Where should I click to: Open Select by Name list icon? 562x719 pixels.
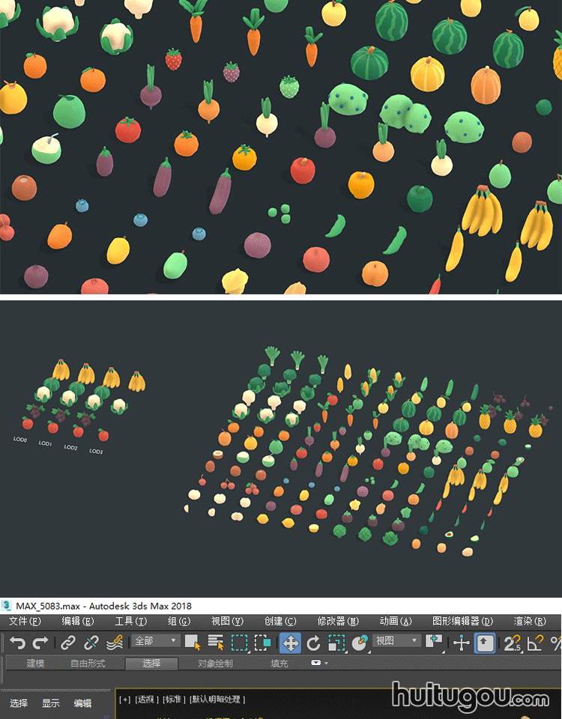216,643
